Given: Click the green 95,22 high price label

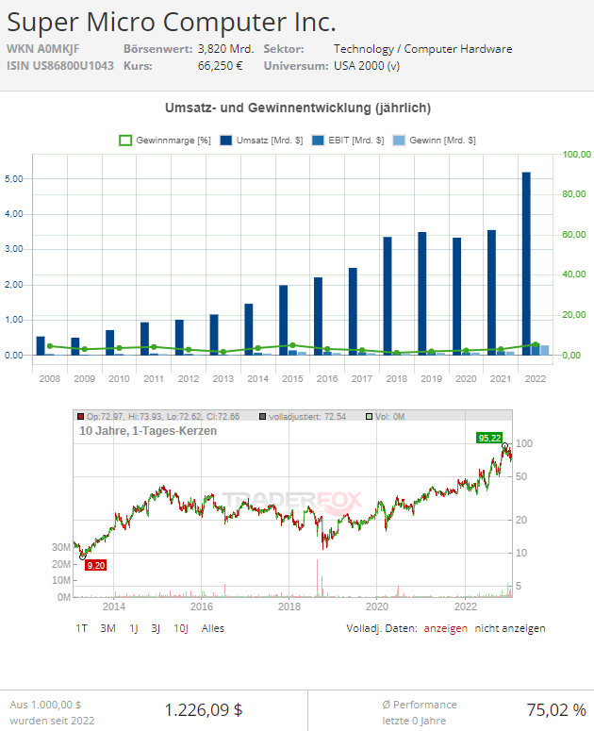Looking at the screenshot, I should click(x=489, y=439).
